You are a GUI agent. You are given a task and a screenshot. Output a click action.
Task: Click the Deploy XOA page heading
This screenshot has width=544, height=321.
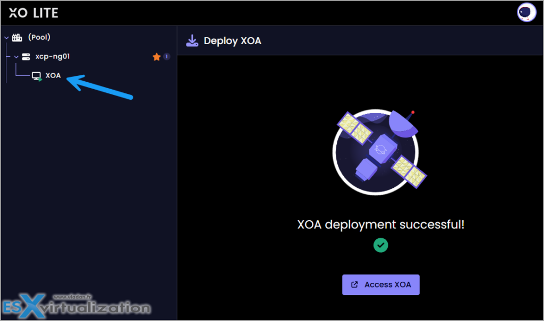(232, 41)
